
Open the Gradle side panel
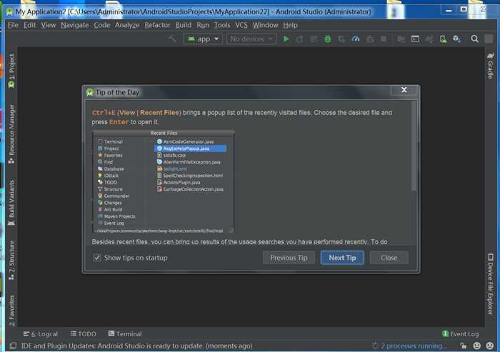pyautogui.click(x=491, y=66)
